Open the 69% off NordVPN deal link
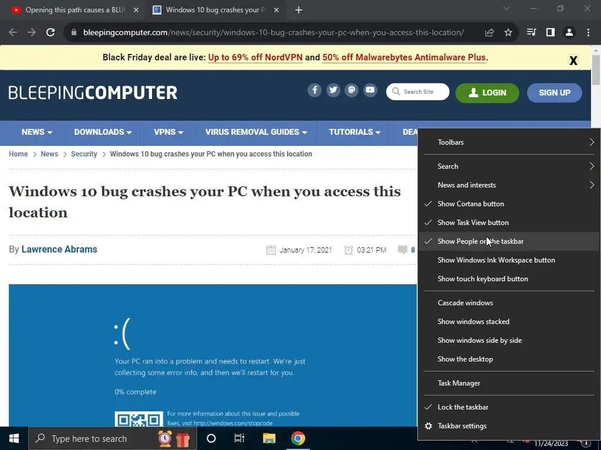The width and height of the screenshot is (601, 450). 255,57
